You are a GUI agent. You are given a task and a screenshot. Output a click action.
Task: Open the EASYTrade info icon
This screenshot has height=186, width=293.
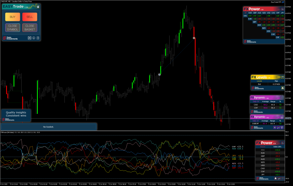point(34,38)
